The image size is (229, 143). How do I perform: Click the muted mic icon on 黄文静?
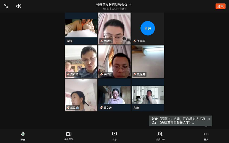click(x=102, y=108)
